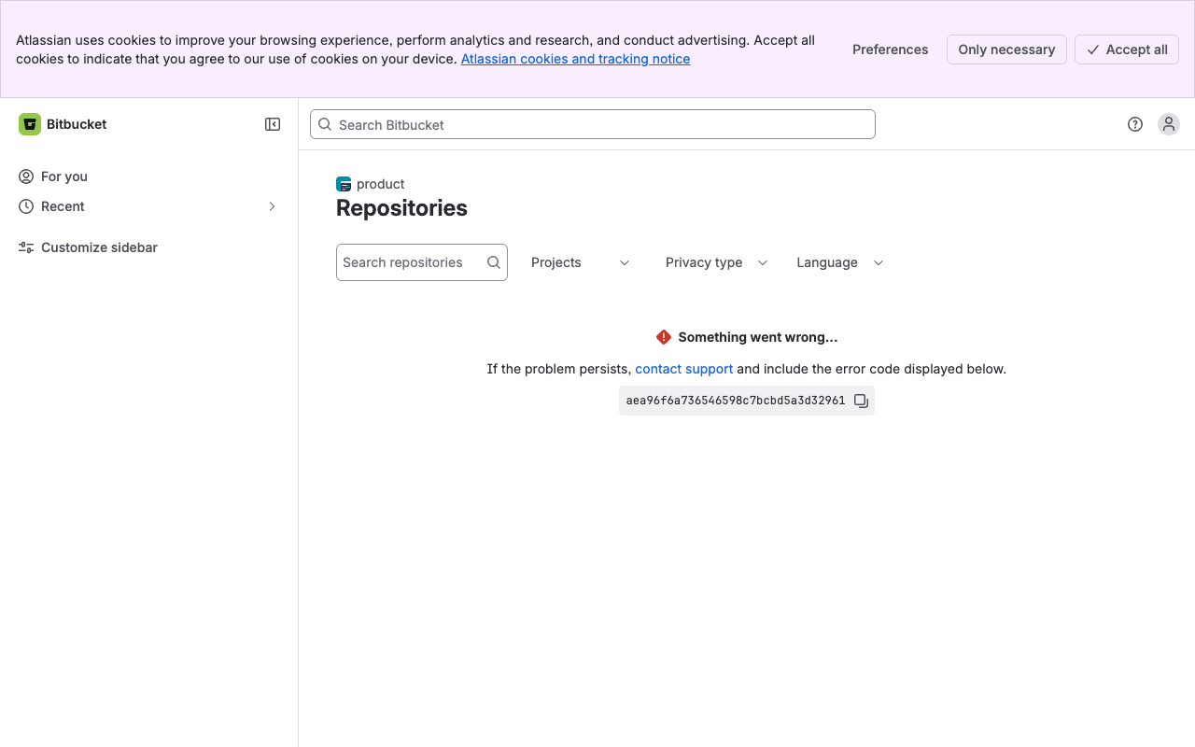Click the red error warning icon
Screen dimensions: 1195x747
point(664,337)
